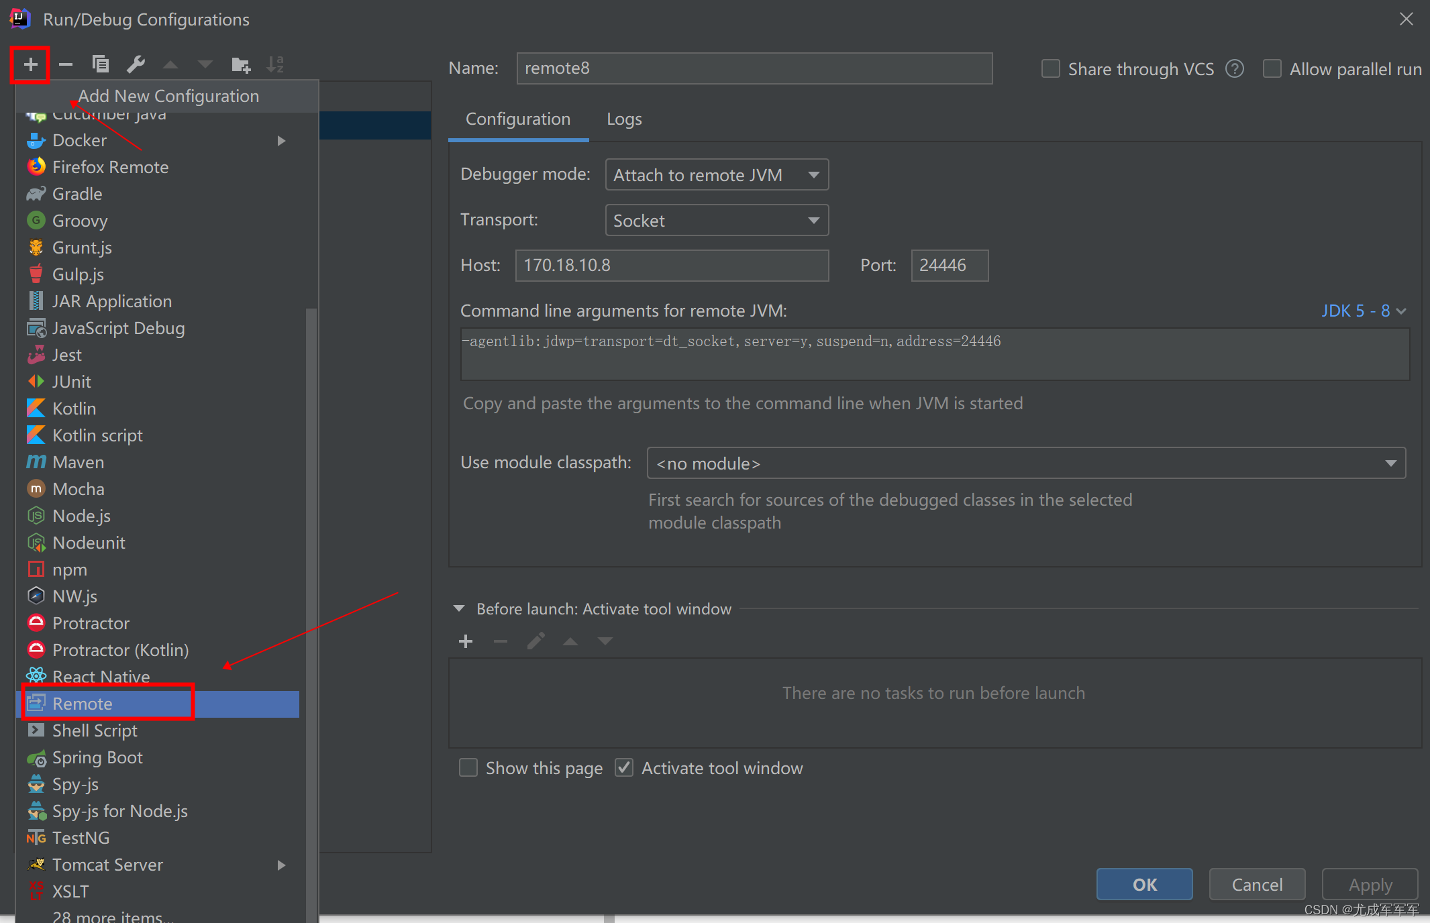Image resolution: width=1430 pixels, height=923 pixels.
Task: Select the Remote configuration type
Action: (157, 704)
